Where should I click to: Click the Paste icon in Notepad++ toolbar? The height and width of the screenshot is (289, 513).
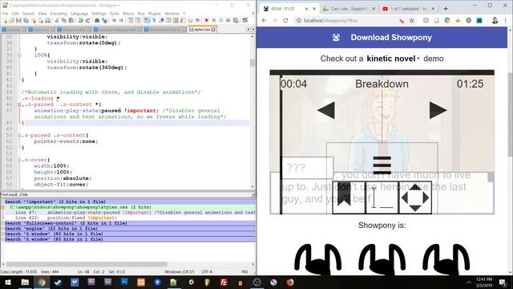pyautogui.click(x=71, y=20)
